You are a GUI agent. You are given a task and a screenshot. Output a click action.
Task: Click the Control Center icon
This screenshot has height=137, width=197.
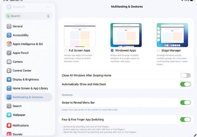9,71
